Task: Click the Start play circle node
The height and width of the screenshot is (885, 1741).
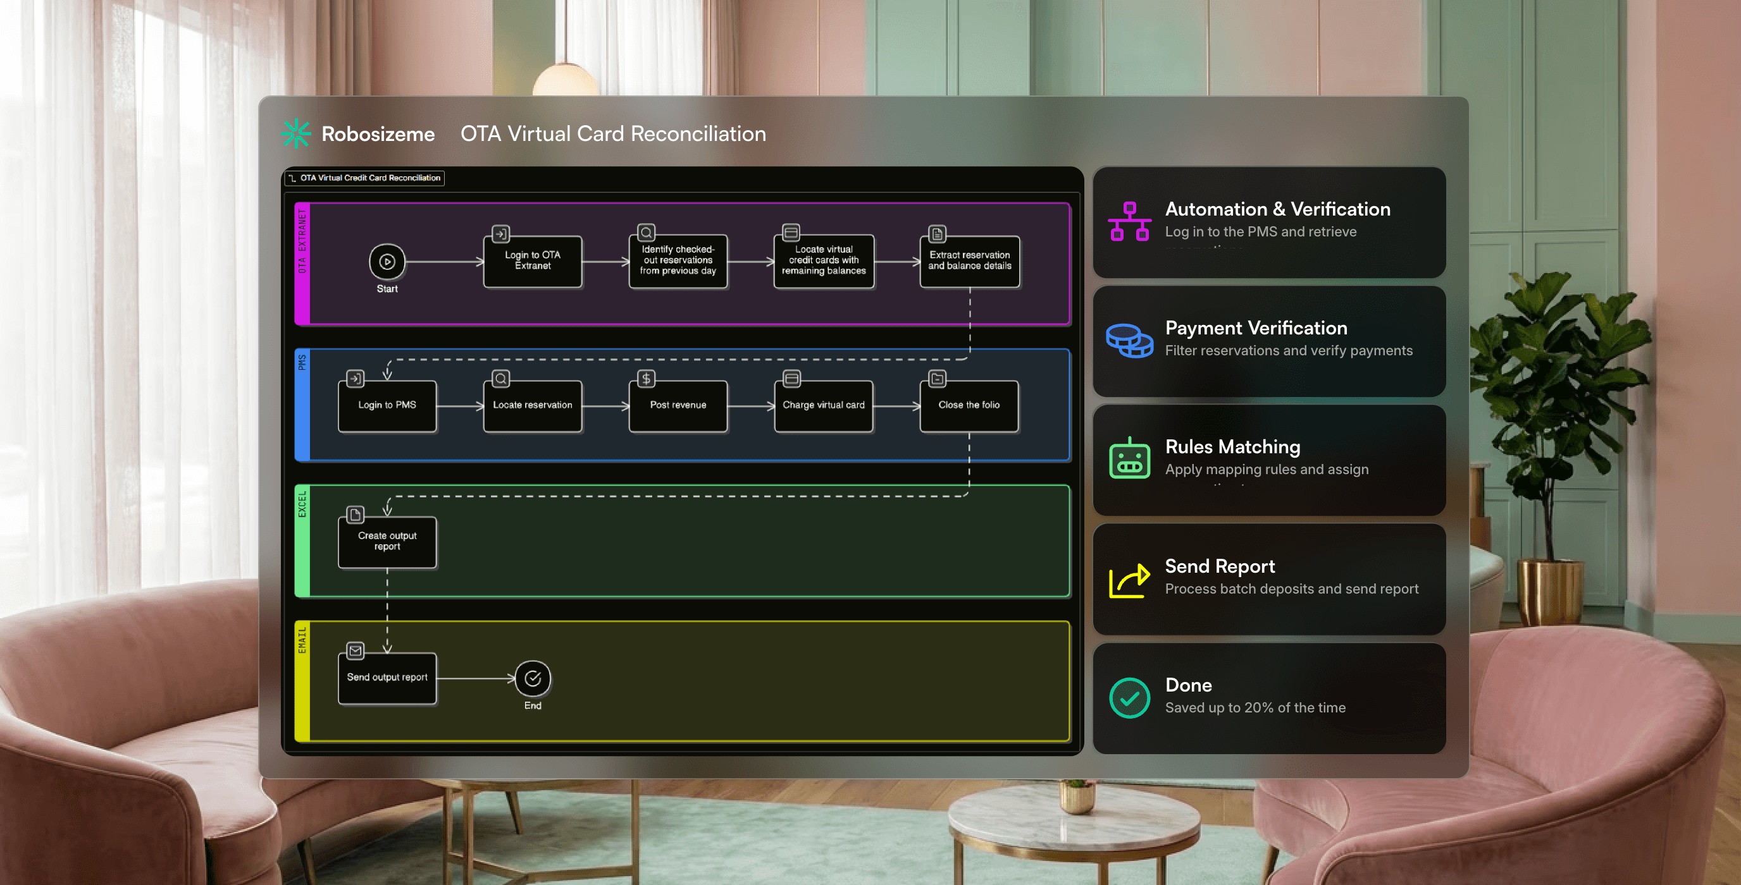Action: click(x=387, y=262)
